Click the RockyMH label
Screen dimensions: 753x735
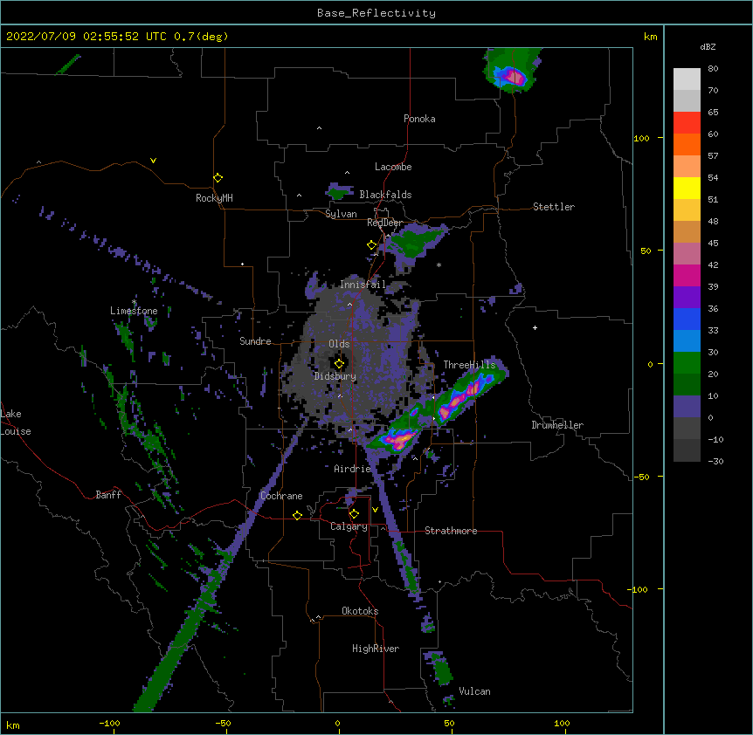pos(214,198)
